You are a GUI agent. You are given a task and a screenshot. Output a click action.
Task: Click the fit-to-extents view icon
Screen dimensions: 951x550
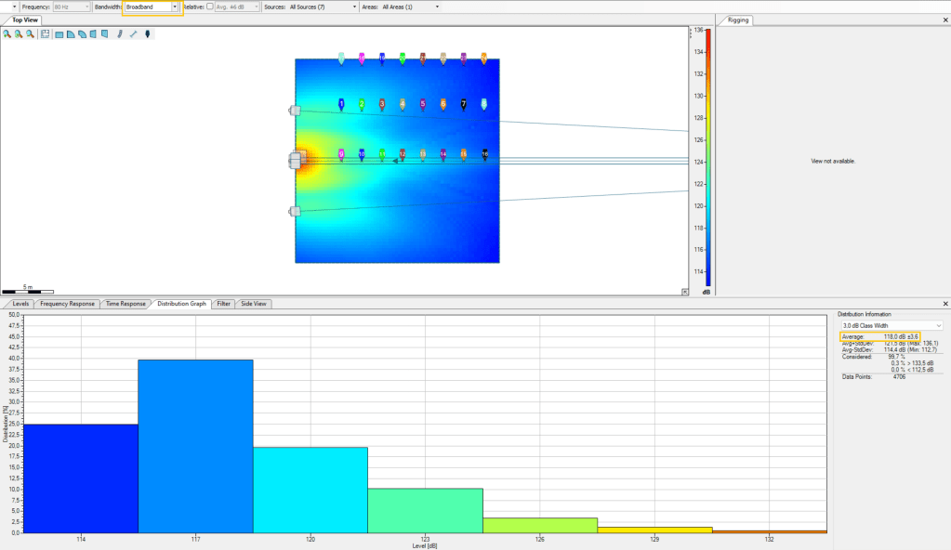point(45,34)
